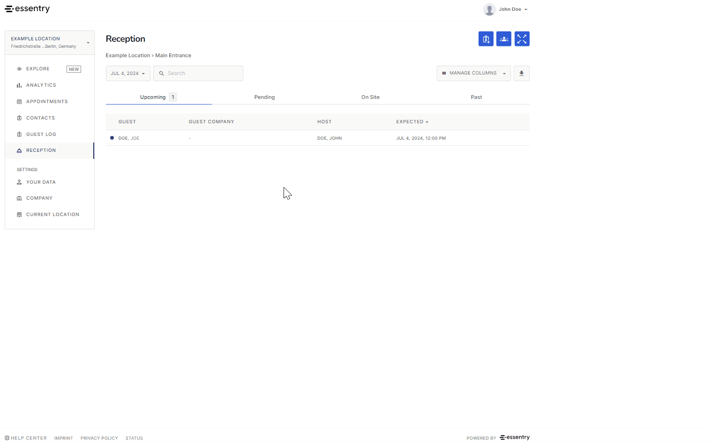Click the blue group visitors button
The image size is (711, 442).
(504, 39)
